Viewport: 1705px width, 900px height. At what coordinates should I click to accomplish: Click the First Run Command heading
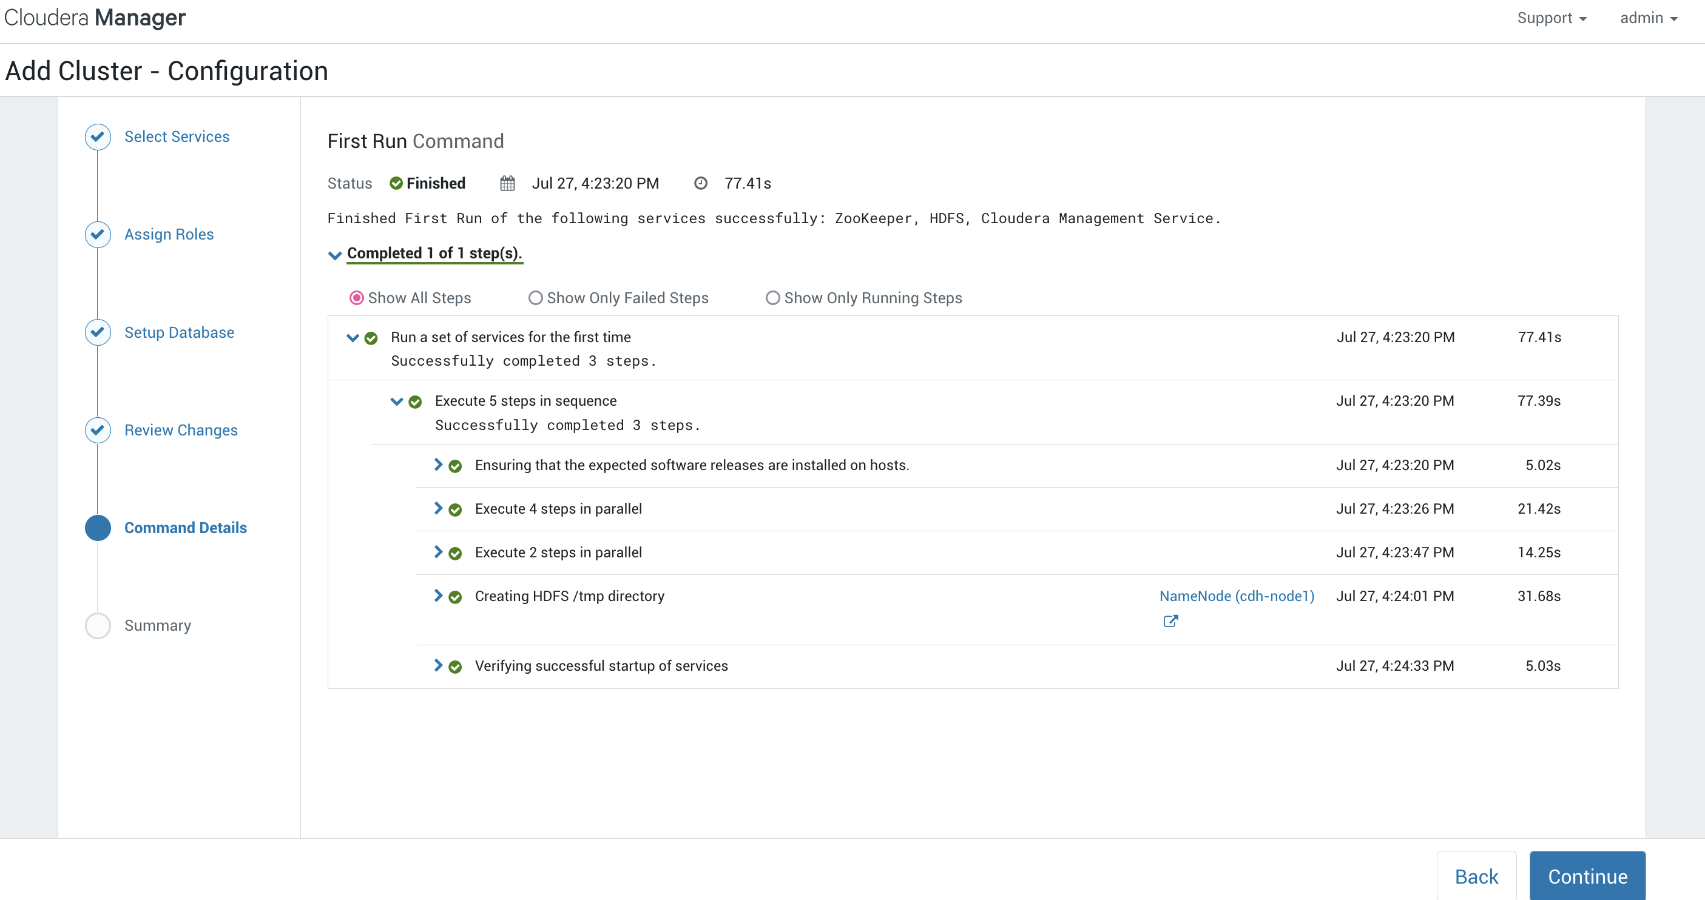[x=415, y=141]
